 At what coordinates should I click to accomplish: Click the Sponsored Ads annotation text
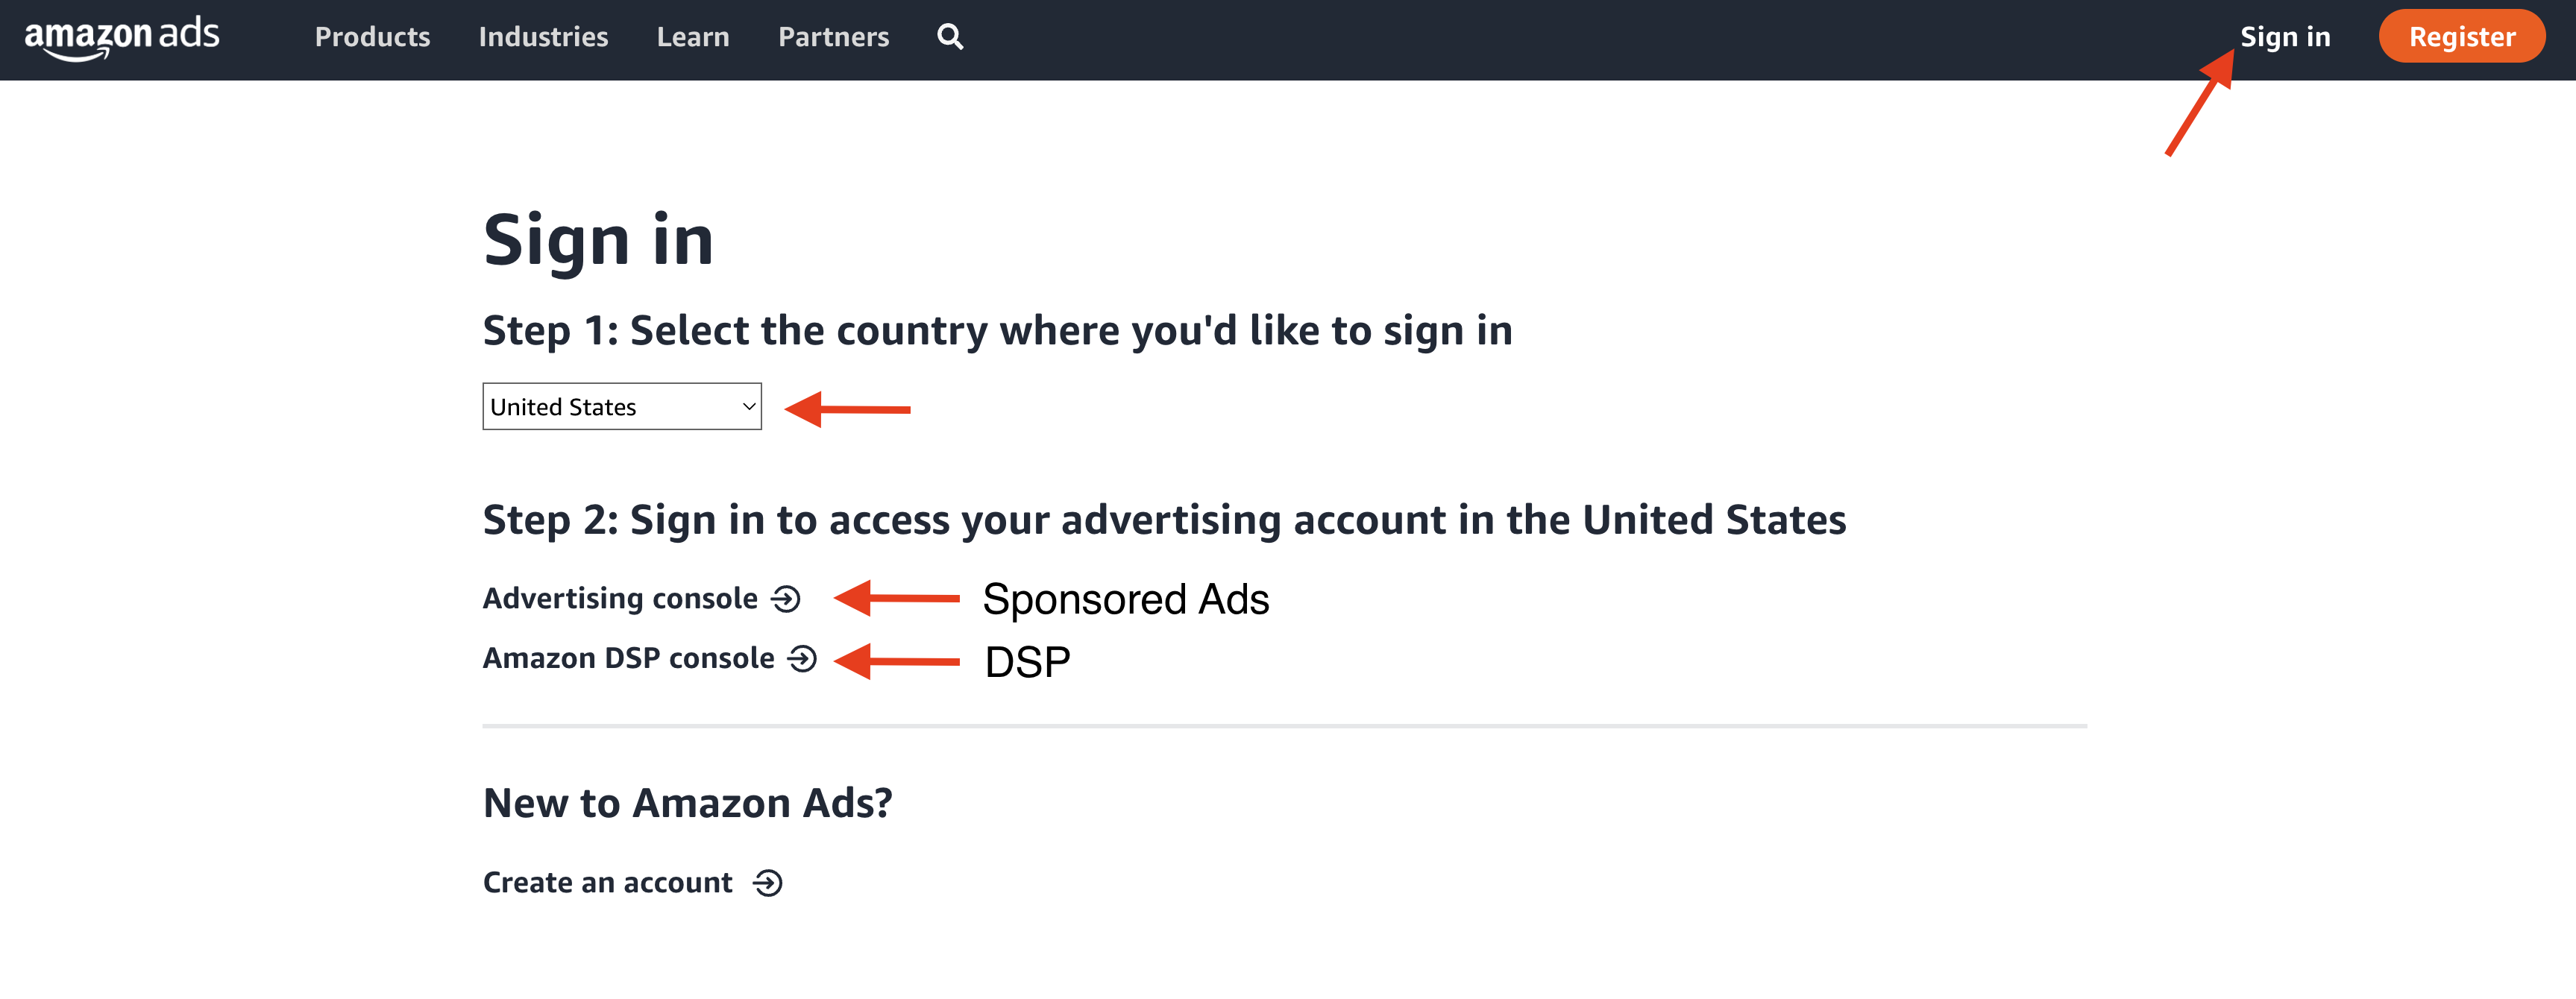coord(1125,600)
